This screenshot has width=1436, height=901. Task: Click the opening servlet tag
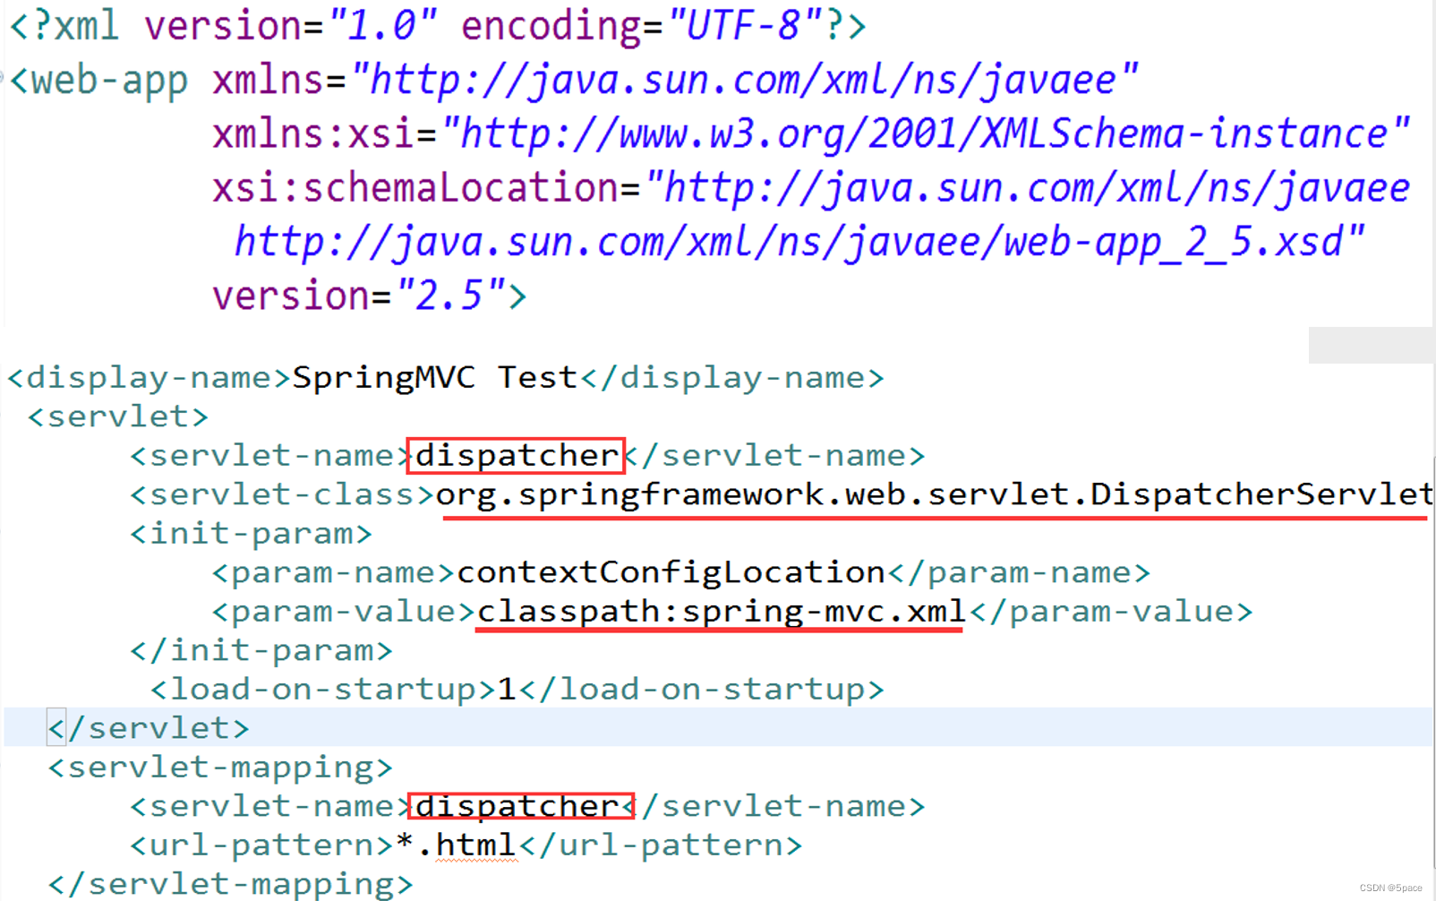click(x=118, y=416)
